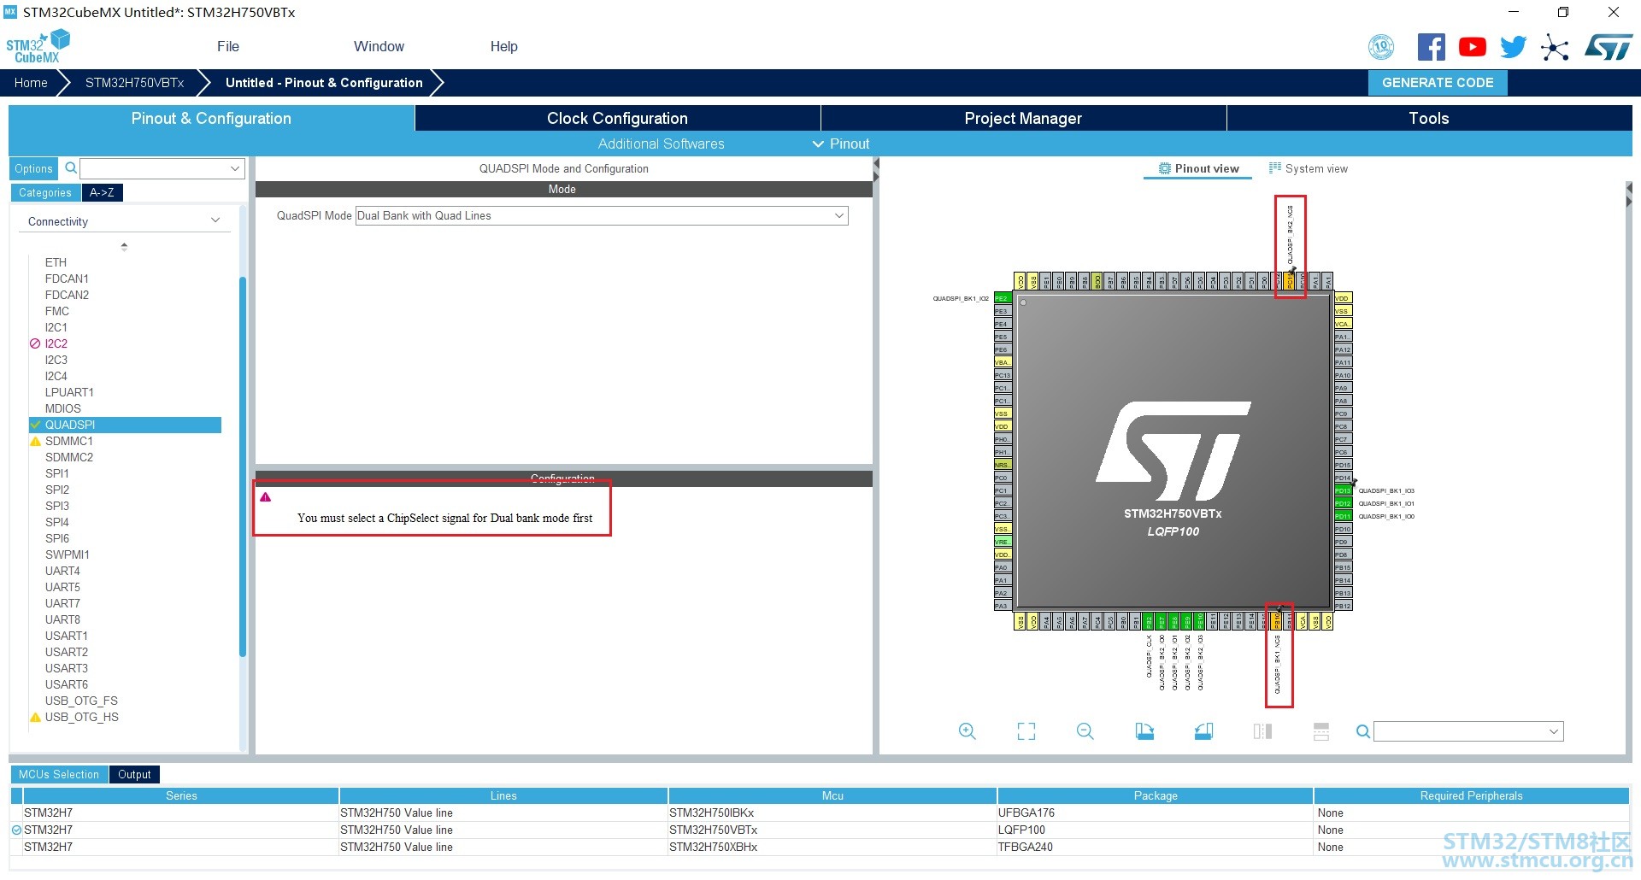The image size is (1641, 880).
Task: Open the pin search dropdown
Action: (1468, 731)
